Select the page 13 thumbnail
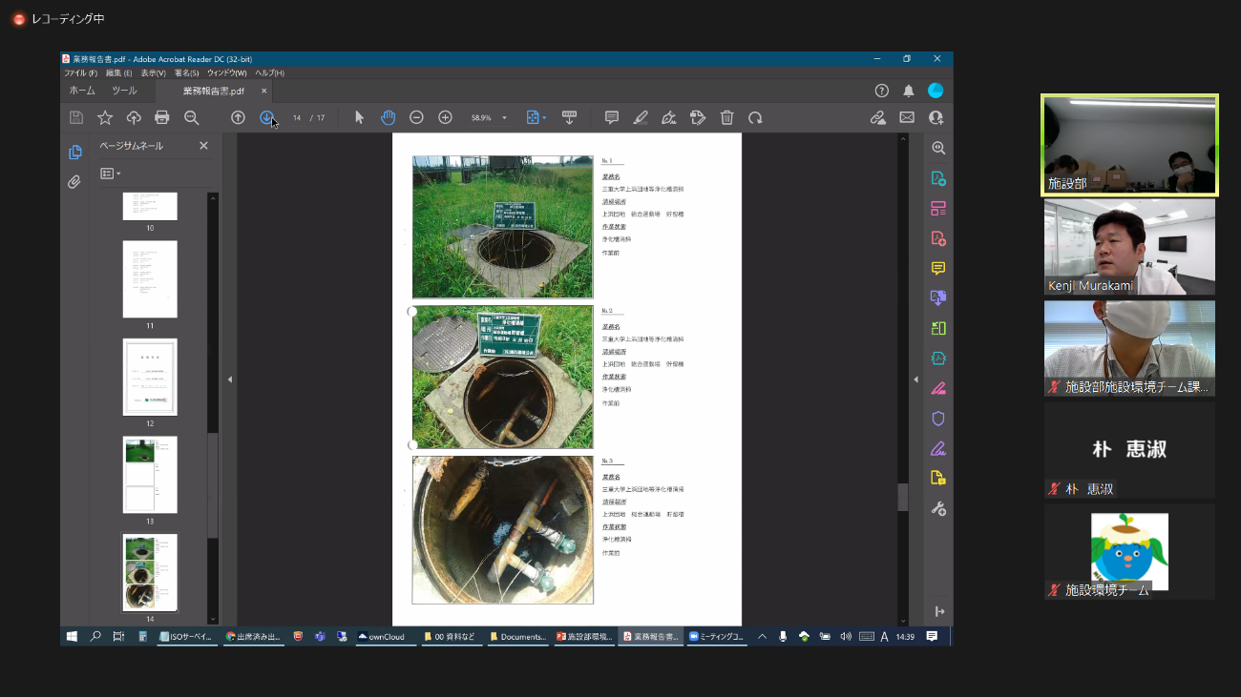The height and width of the screenshot is (697, 1241). point(150,475)
